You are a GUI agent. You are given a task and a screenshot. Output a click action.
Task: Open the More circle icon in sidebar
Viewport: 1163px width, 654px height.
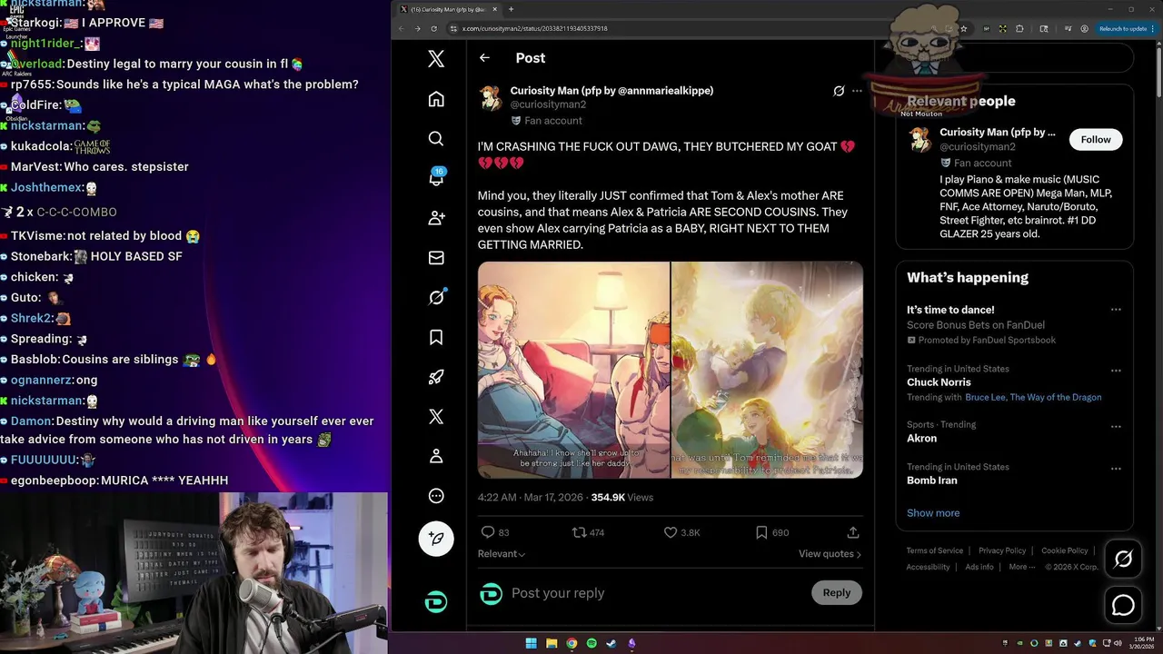pos(436,496)
